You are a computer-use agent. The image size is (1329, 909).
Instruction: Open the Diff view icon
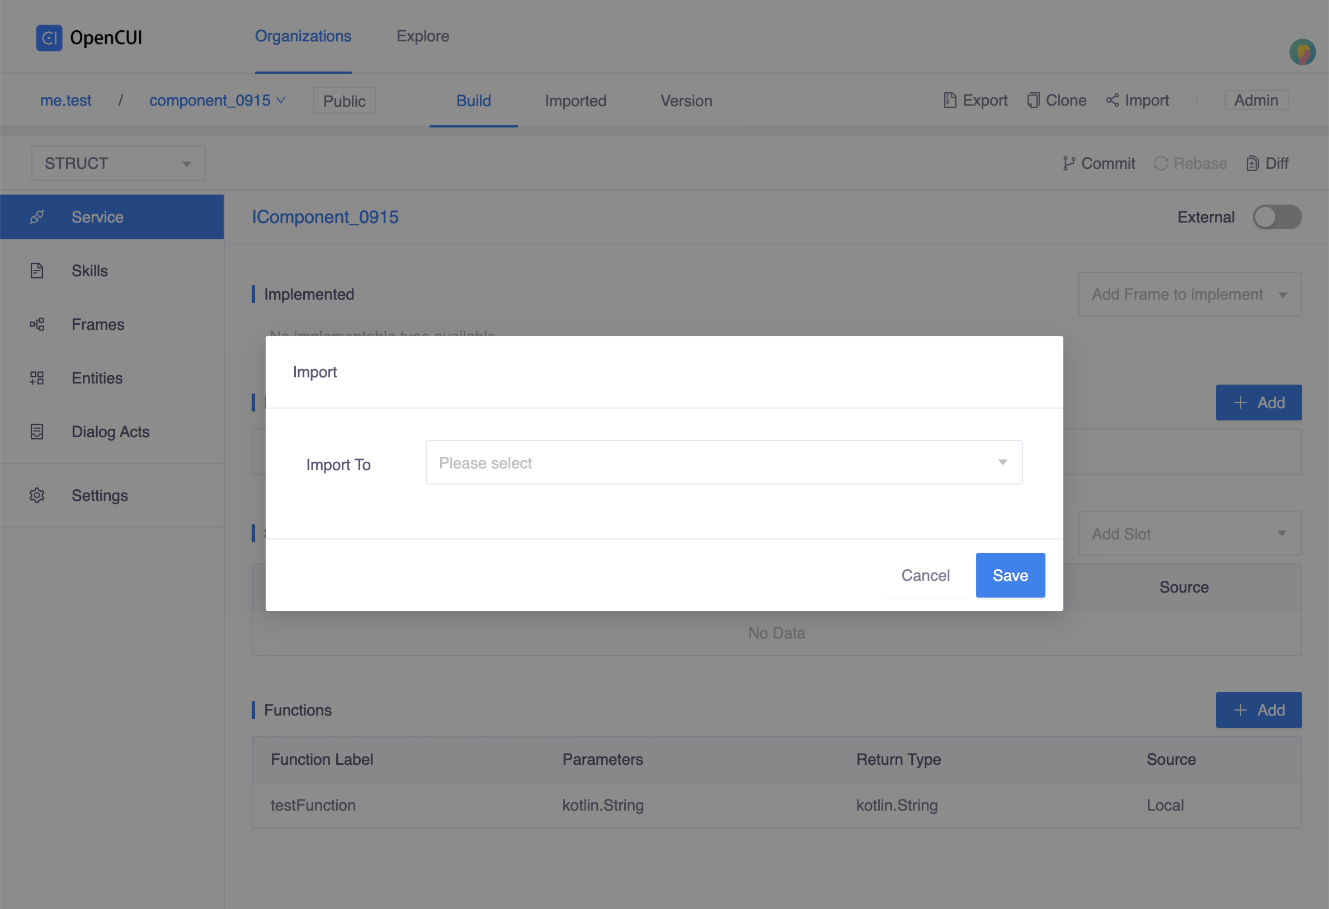tap(1252, 163)
